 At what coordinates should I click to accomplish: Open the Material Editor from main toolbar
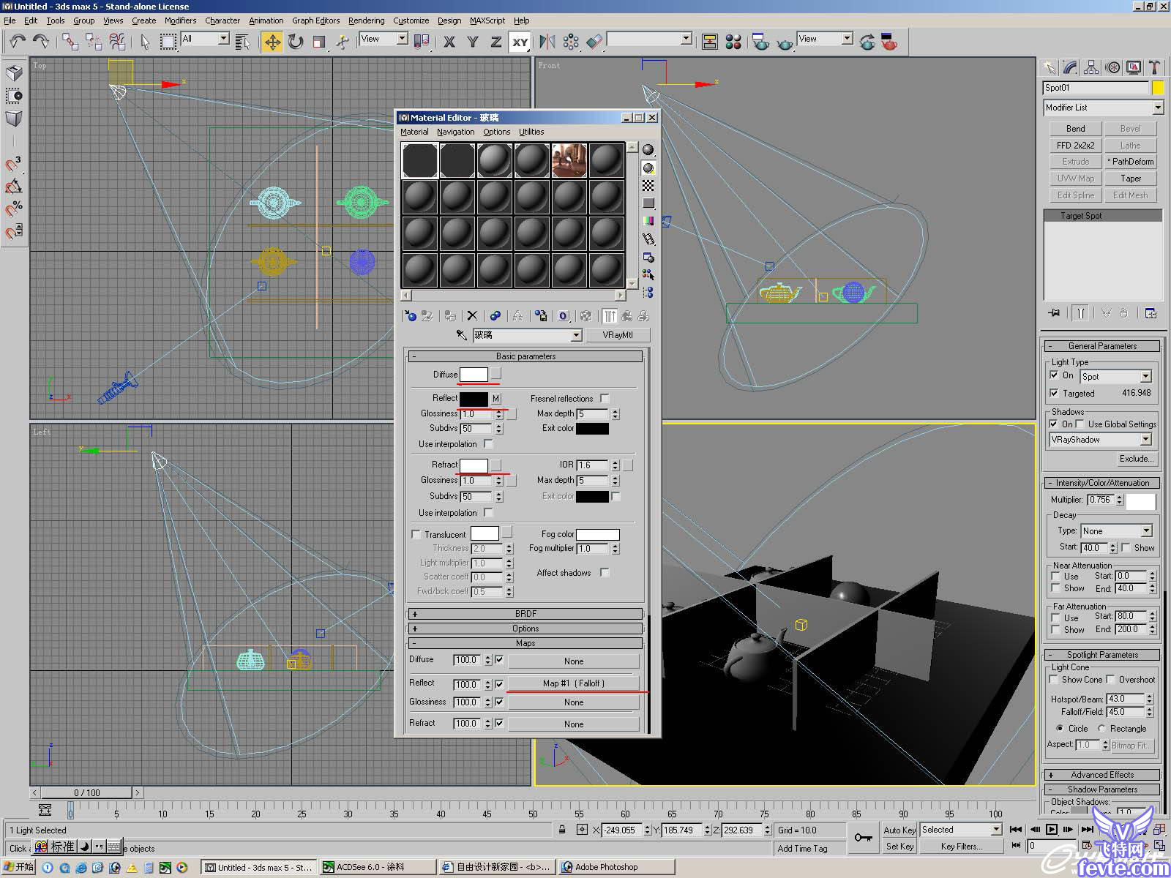733,42
